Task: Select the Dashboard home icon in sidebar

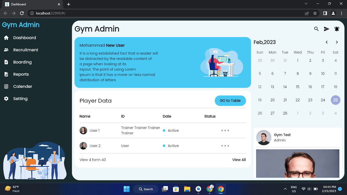Action: click(6, 38)
